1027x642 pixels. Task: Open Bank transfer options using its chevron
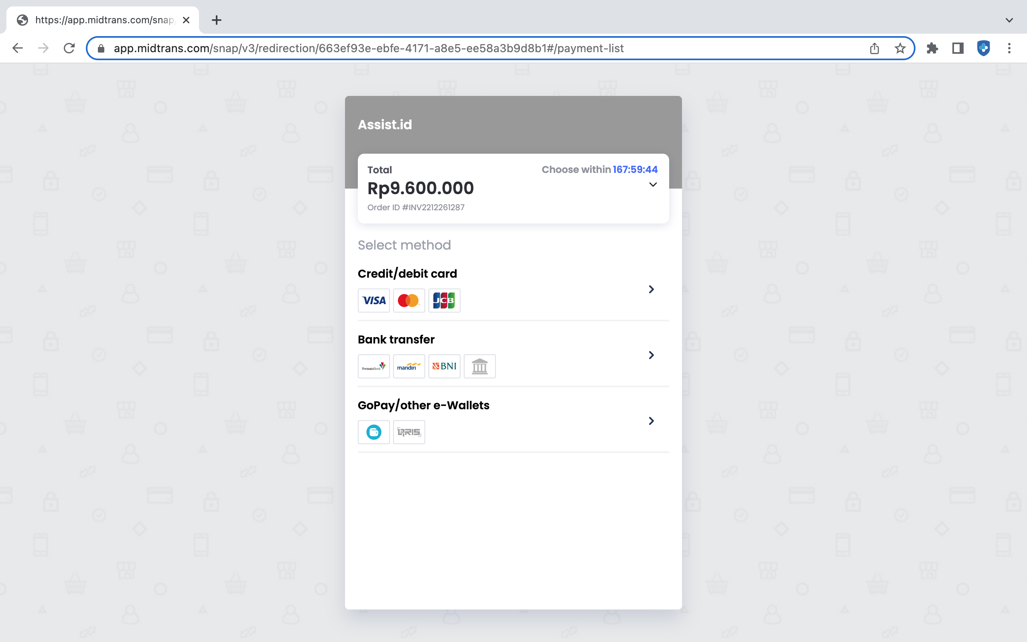[651, 356]
